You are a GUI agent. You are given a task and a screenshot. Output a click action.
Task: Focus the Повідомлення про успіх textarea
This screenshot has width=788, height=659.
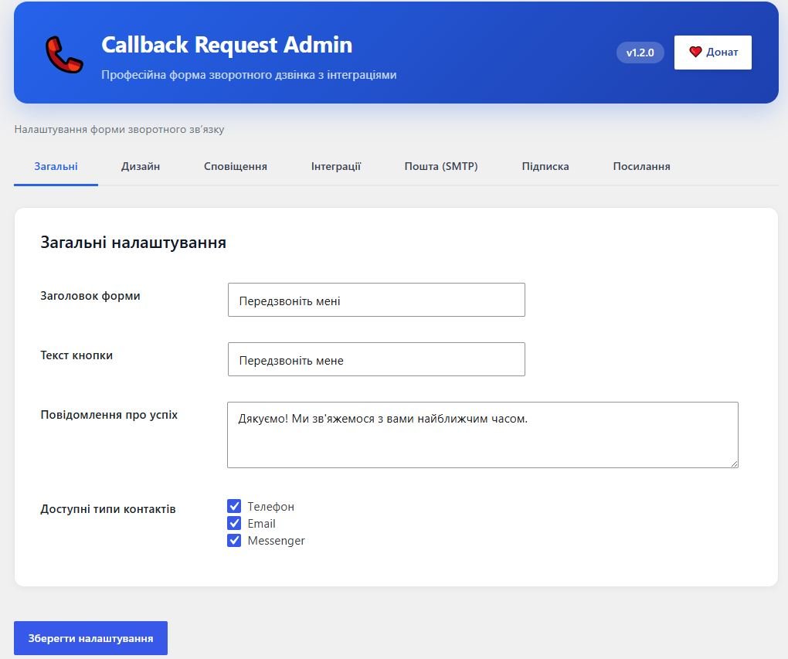pos(482,435)
